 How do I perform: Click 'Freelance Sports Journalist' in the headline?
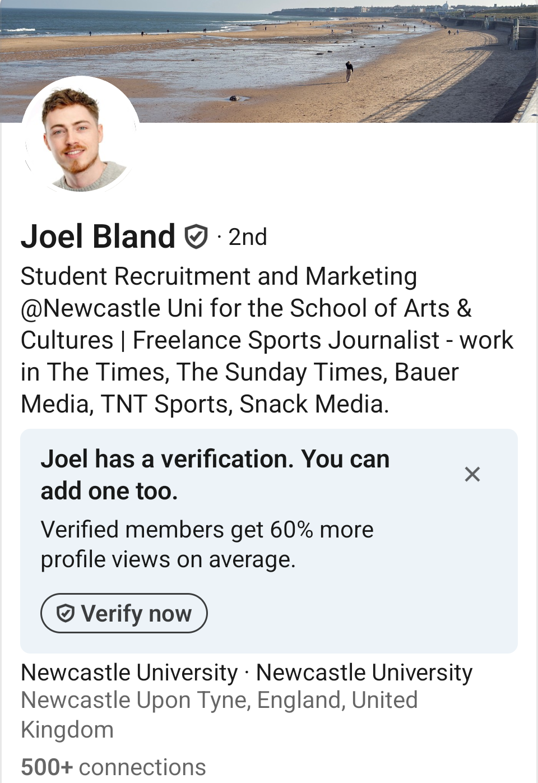(x=286, y=340)
